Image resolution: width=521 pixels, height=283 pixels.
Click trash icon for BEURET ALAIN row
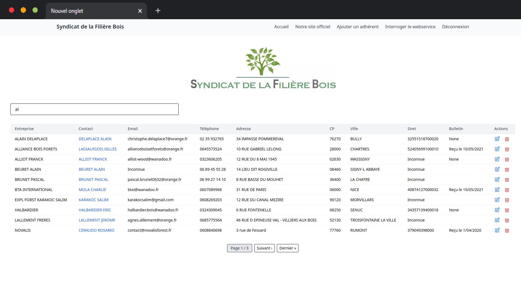tap(507, 170)
